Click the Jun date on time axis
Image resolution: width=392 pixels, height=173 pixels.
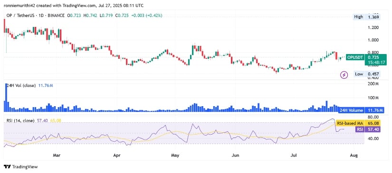235,156
